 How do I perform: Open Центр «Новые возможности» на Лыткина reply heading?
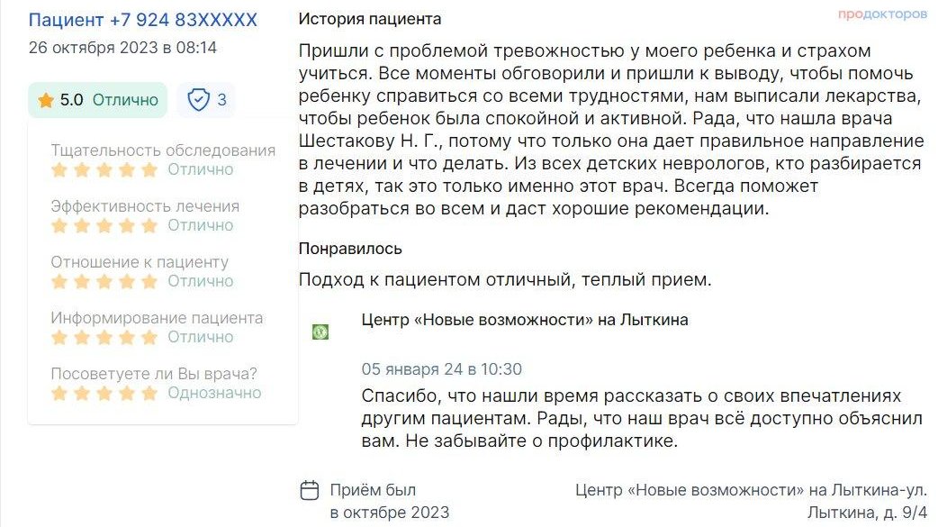pos(525,320)
